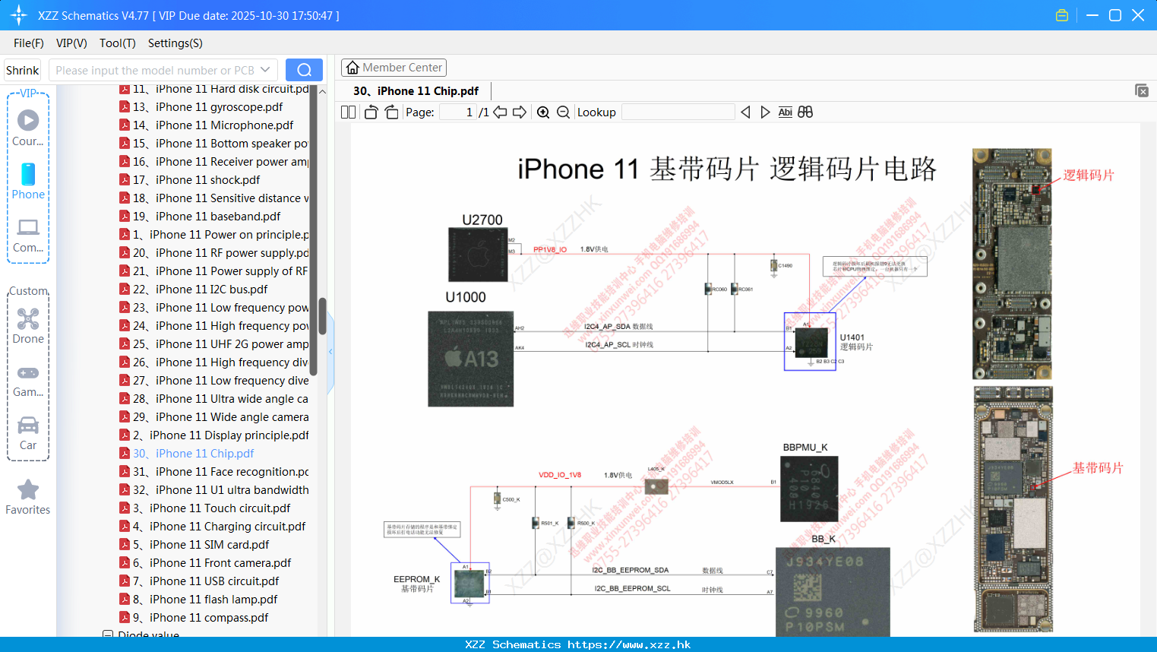Image resolution: width=1157 pixels, height=652 pixels.
Task: Open the Car category
Action: click(x=28, y=433)
